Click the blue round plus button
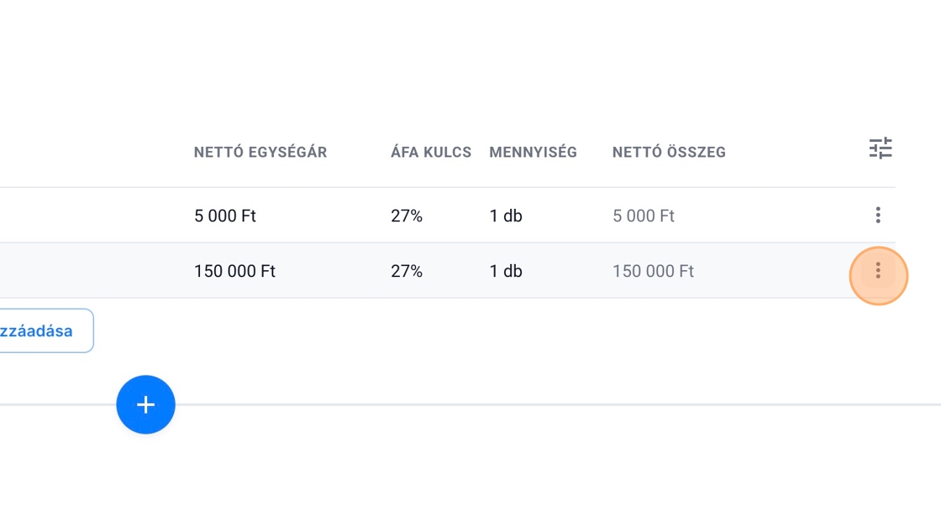 (145, 405)
